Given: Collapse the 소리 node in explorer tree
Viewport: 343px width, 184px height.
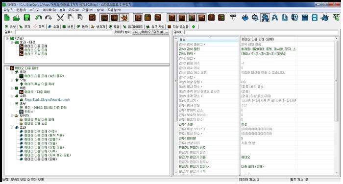Looking at the screenshot, I should (12, 96).
